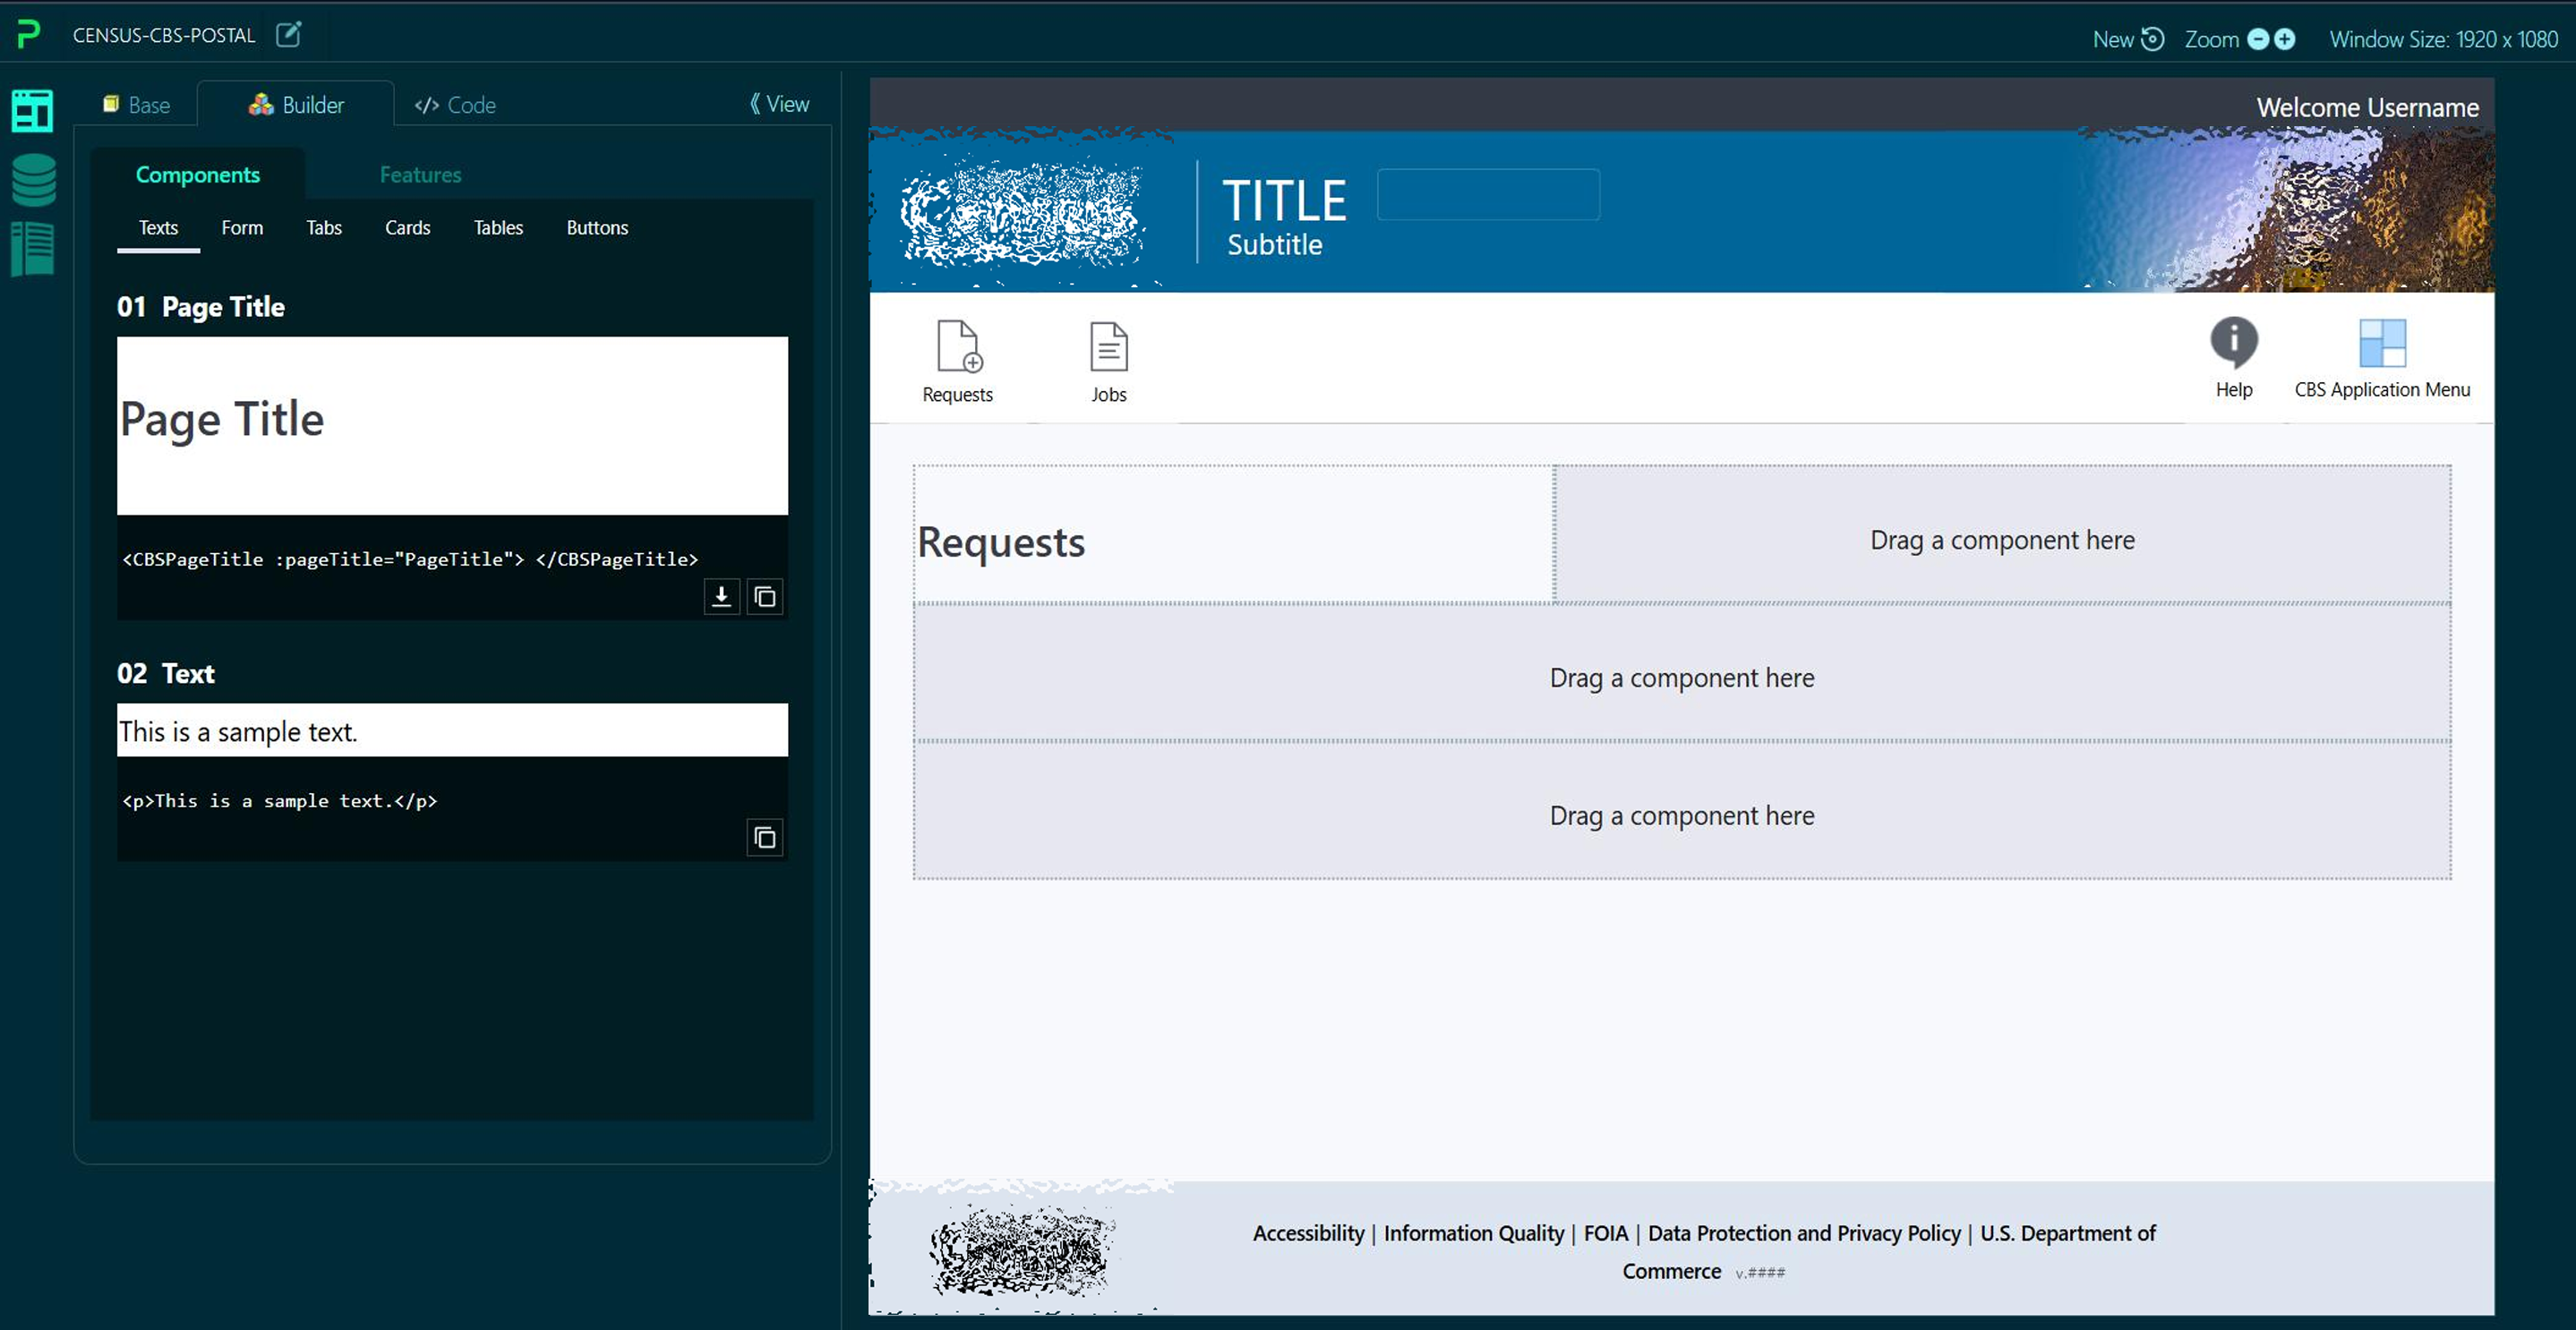Click the header logo image
Image resolution: width=2576 pixels, height=1330 pixels.
(x=1022, y=212)
